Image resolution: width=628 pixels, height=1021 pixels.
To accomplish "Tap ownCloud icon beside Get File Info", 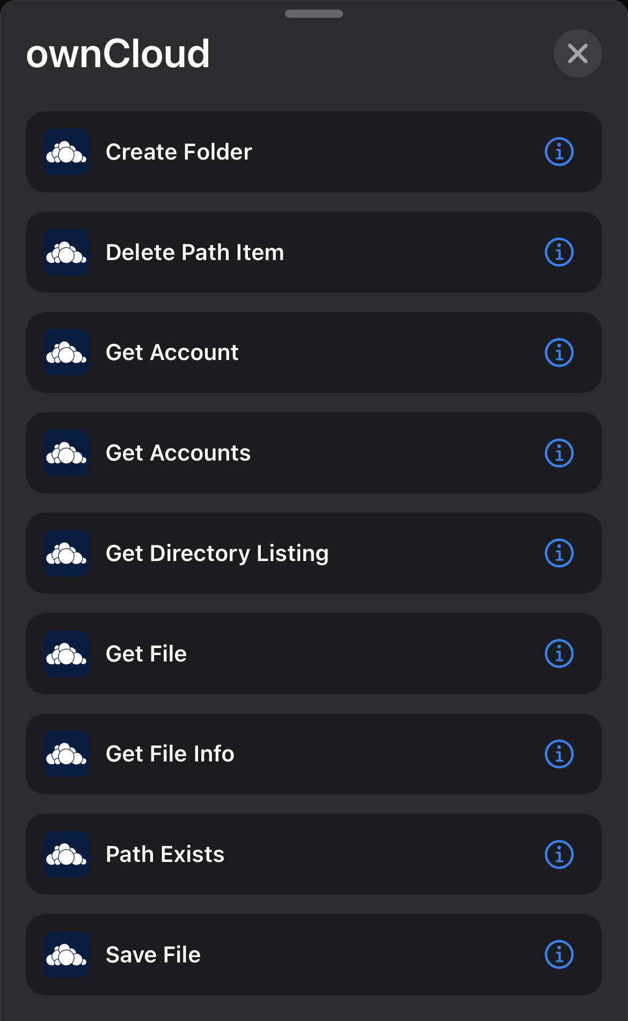I will [x=66, y=754].
